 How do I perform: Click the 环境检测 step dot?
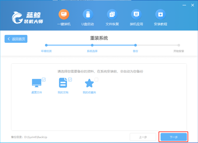coord(46,45)
